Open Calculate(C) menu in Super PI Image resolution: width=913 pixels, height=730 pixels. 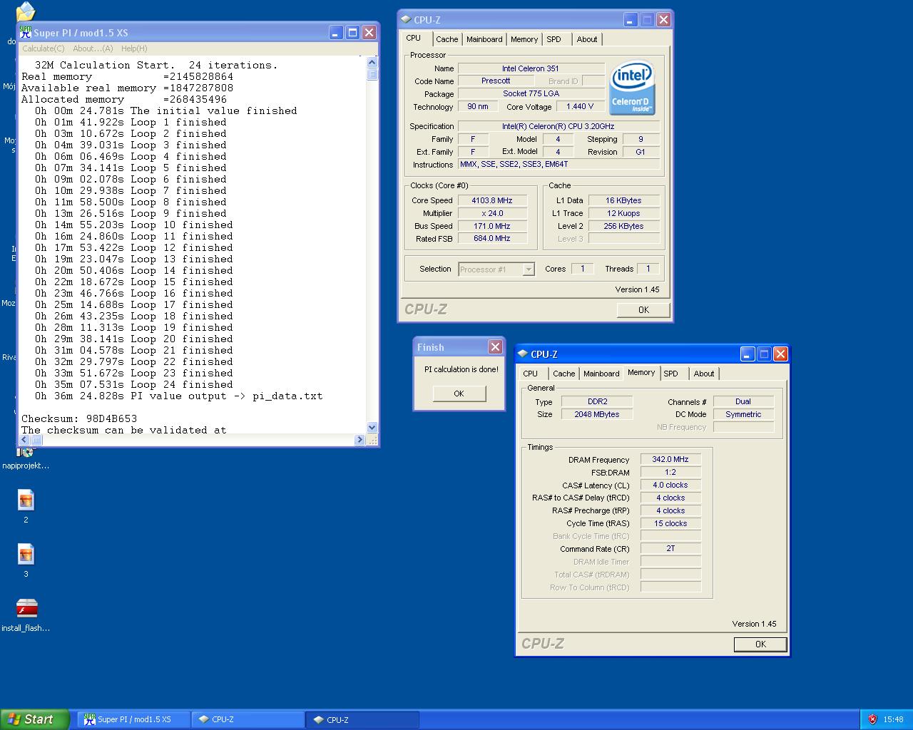pyautogui.click(x=44, y=48)
